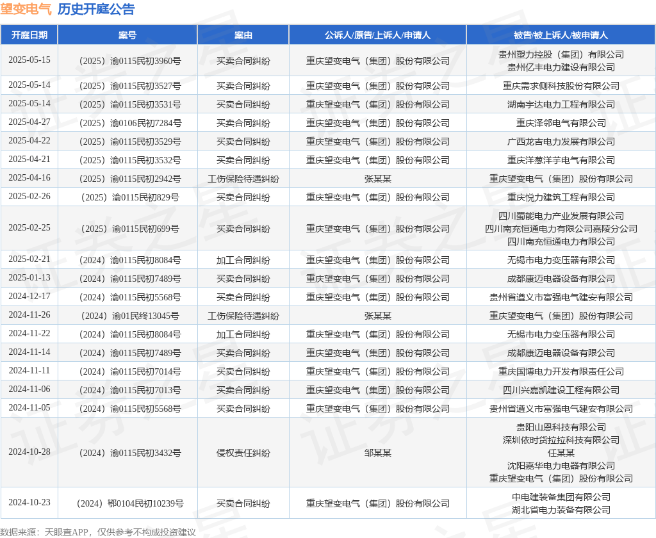Click case number （2024）渝0115民初3432号
The image size is (656, 538).
coord(129,453)
